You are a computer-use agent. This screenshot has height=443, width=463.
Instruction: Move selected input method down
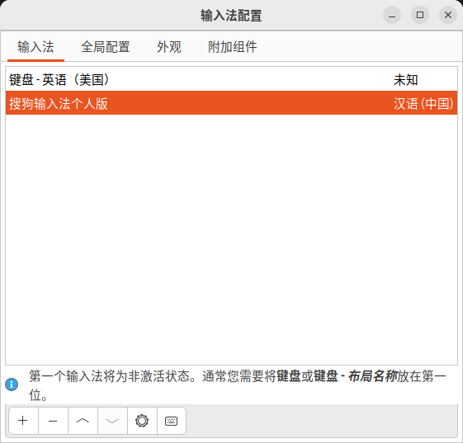112,421
